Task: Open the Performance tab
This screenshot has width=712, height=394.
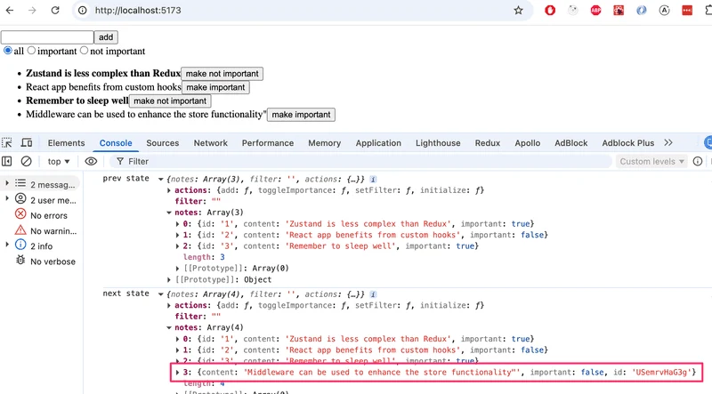Action: click(268, 143)
